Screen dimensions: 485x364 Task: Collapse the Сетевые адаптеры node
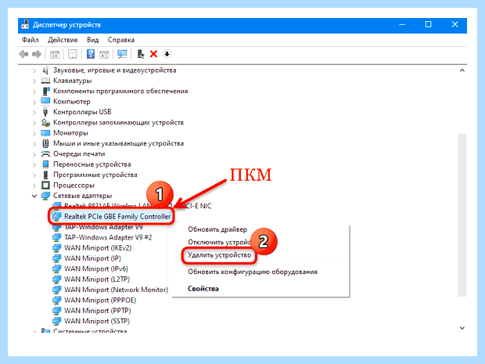click(x=34, y=196)
